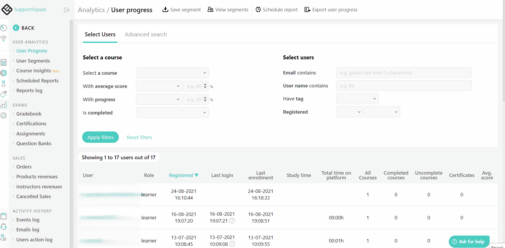Select the globe icon in the icon rail
The height and width of the screenshot is (248, 505).
(x=3, y=73)
